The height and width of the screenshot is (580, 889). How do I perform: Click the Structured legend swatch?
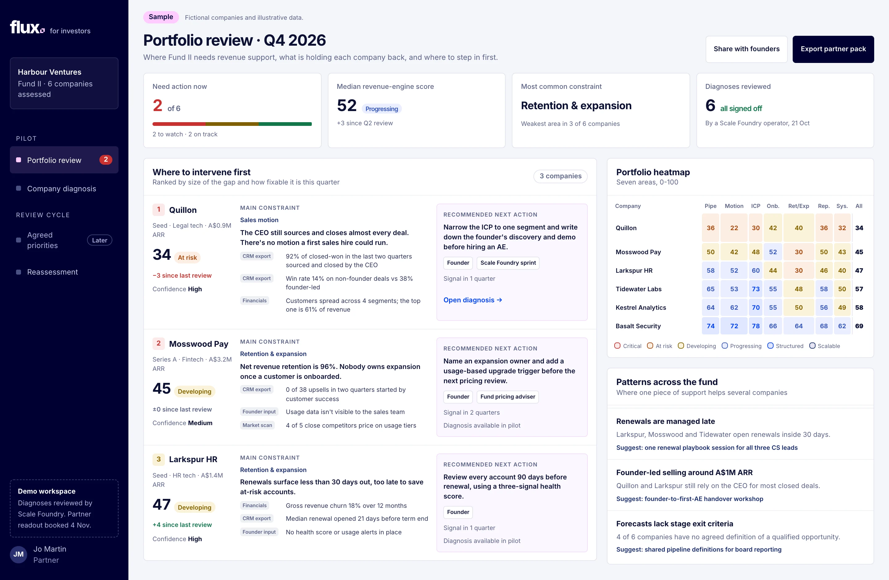click(x=770, y=346)
